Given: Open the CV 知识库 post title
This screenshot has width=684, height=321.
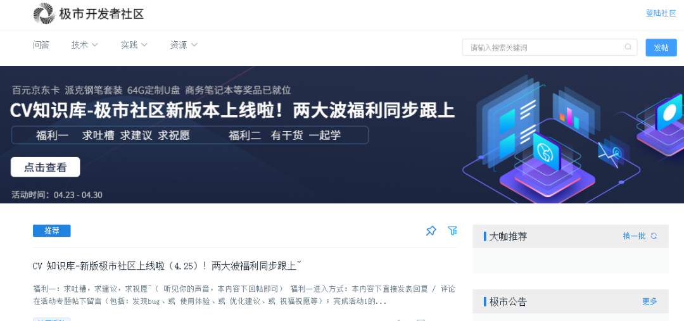Looking at the screenshot, I should tap(167, 266).
